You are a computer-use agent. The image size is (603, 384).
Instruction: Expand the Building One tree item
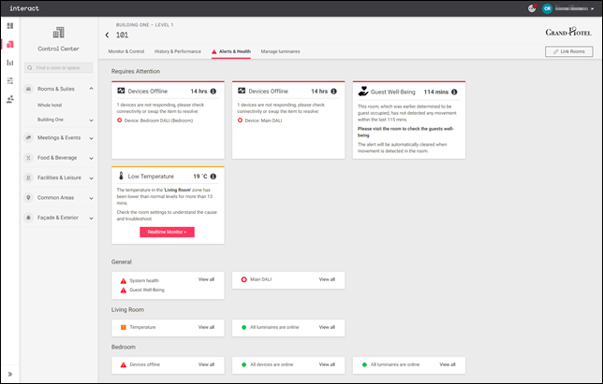pos(91,121)
